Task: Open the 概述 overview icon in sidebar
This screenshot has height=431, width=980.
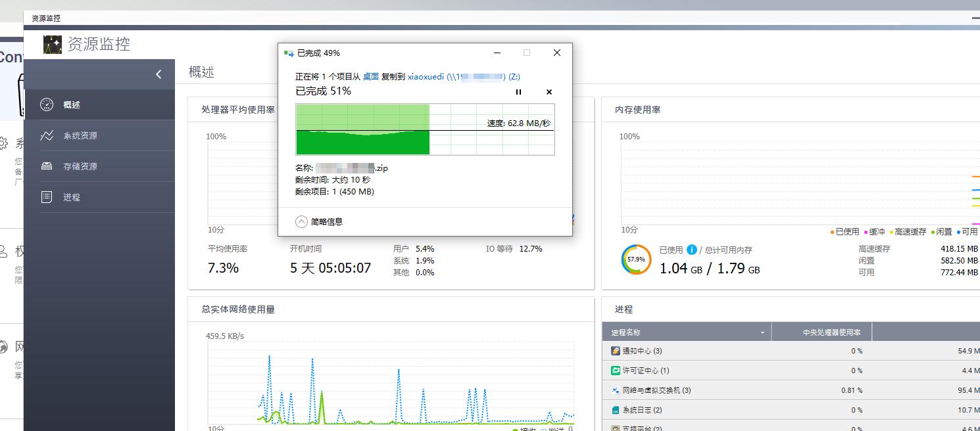Action: pos(46,104)
